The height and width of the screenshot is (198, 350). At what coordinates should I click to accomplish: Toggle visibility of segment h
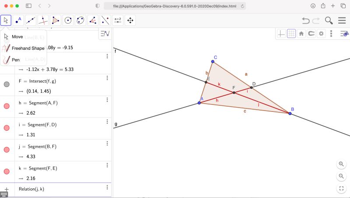coord(7,106)
